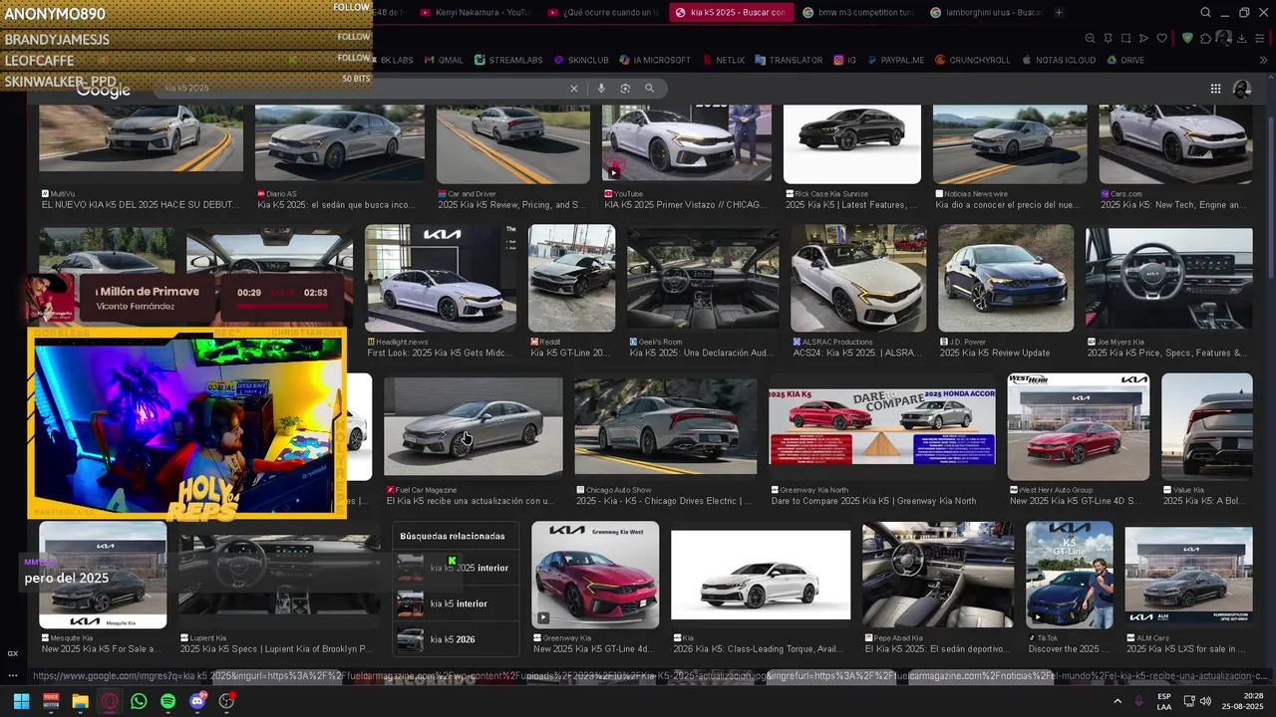The image size is (1276, 717).
Task: Open Spotify from the taskbar
Action: click(x=167, y=701)
